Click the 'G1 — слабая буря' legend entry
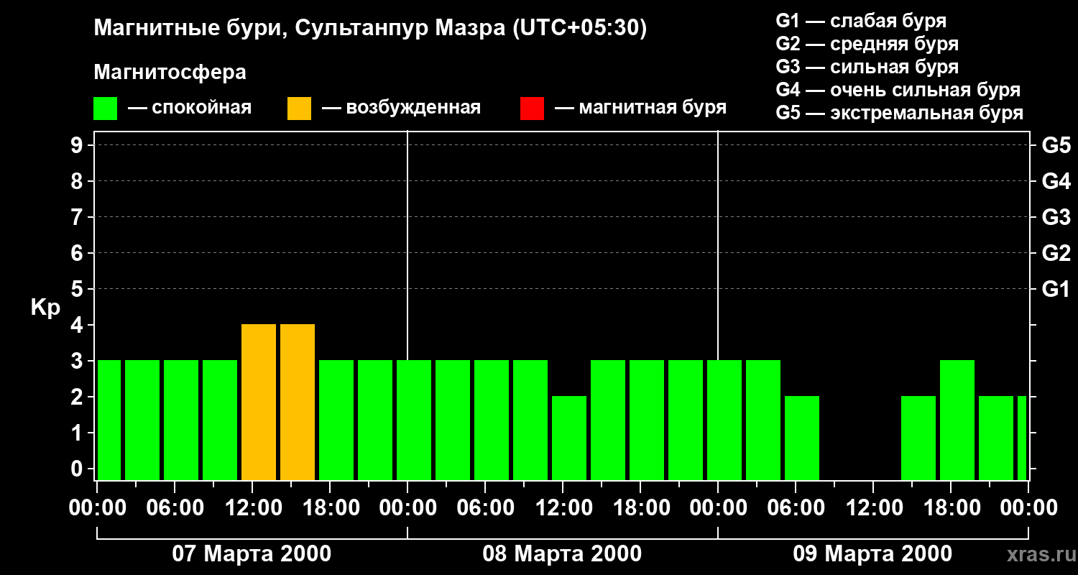Viewport: 1078px width, 575px height. (x=861, y=21)
